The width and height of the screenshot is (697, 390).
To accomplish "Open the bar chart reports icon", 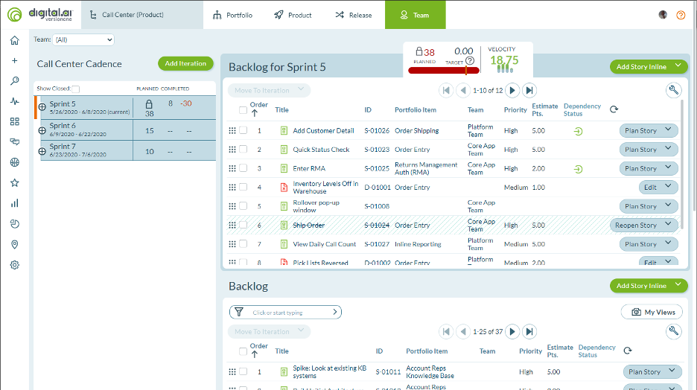I will (x=15, y=203).
